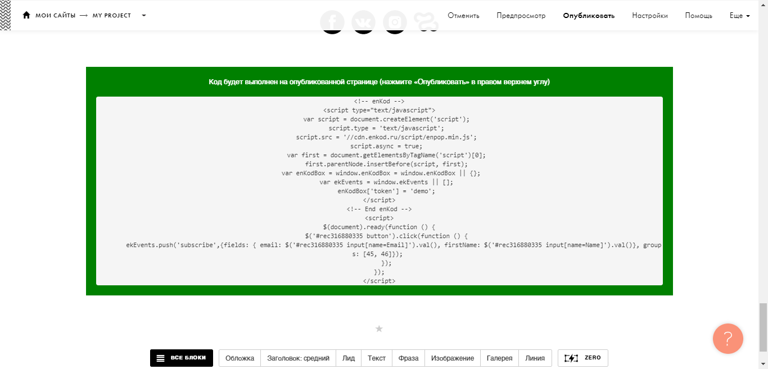This screenshot has width=768, height=369.
Task: Click the <!-- End enKod --> comment line
Action: (380, 209)
